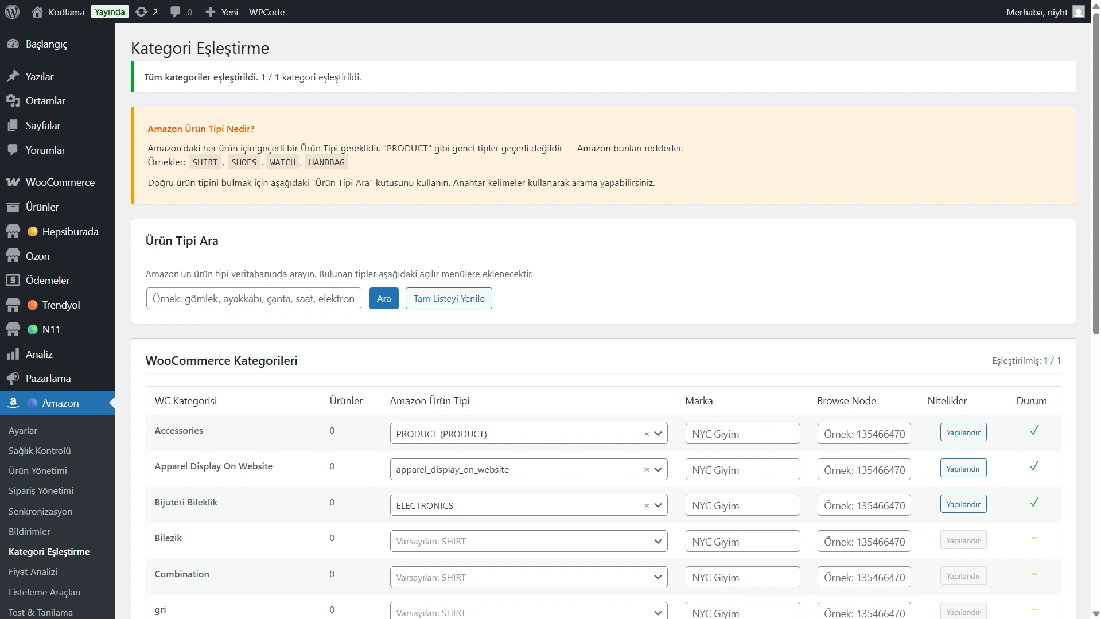Click the page vertical scrollbar
This screenshot has width=1101, height=619.
(1096, 172)
